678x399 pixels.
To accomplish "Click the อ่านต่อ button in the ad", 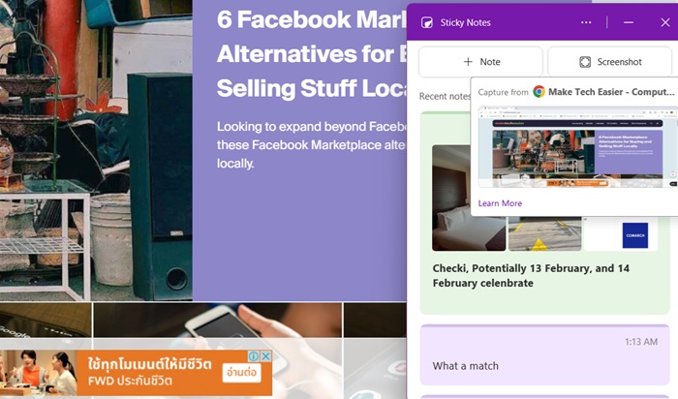I will [x=242, y=372].
